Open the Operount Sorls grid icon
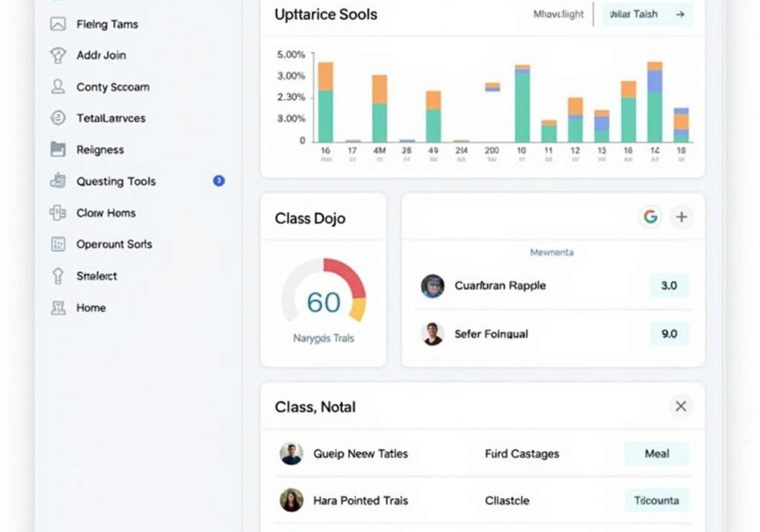Viewport: 760px width, 532px height. (56, 244)
